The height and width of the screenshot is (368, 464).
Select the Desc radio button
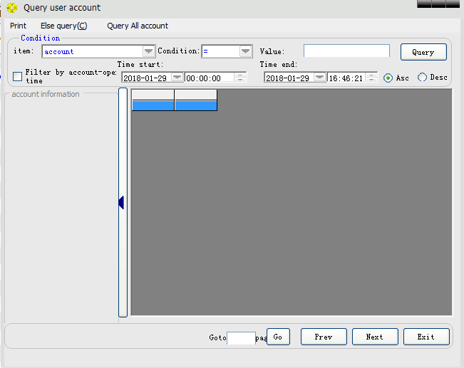tap(422, 78)
